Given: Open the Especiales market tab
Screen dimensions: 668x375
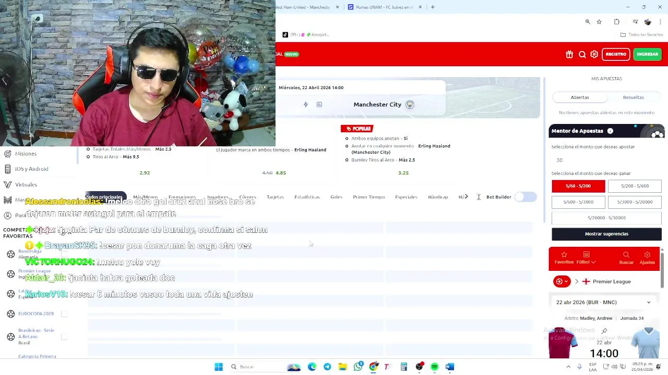Looking at the screenshot, I should 406,197.
